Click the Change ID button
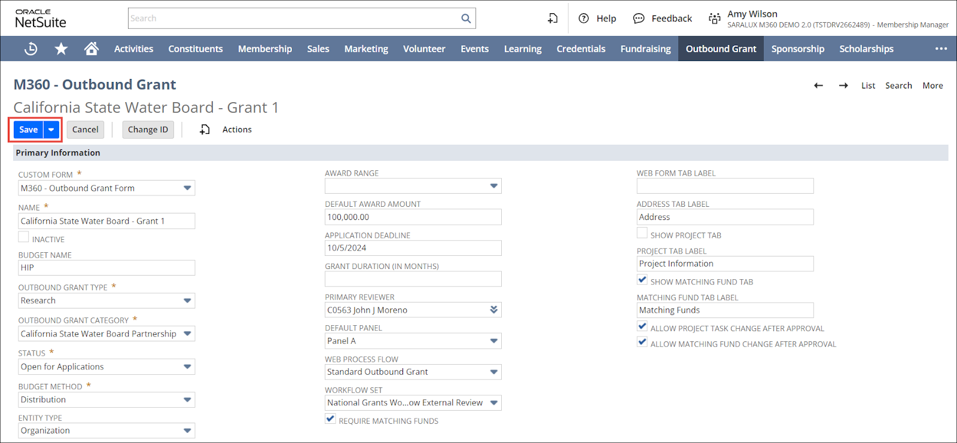Screen dimensions: 957x443 coord(148,130)
